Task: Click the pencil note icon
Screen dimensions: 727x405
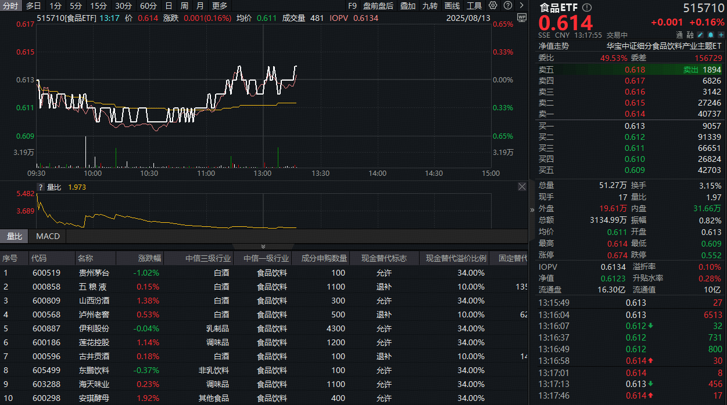Action: click(x=701, y=35)
